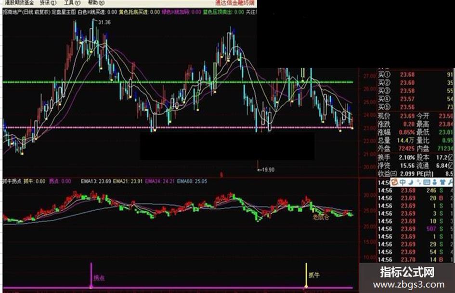The image size is (455, 293).
Task: Open the 港股期货基金 menu
Action: (19, 2)
